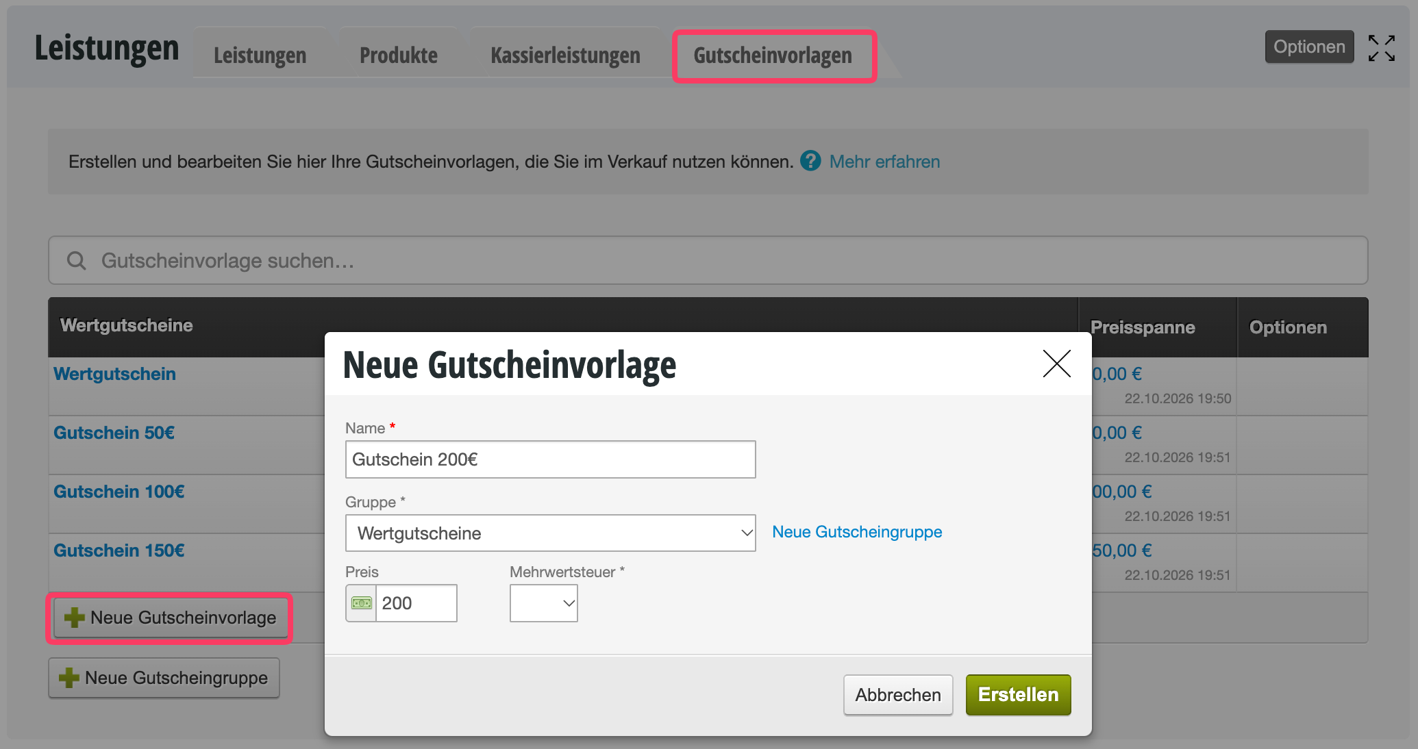This screenshot has height=749, width=1418.
Task: Click the blue question mark help icon
Action: point(810,161)
